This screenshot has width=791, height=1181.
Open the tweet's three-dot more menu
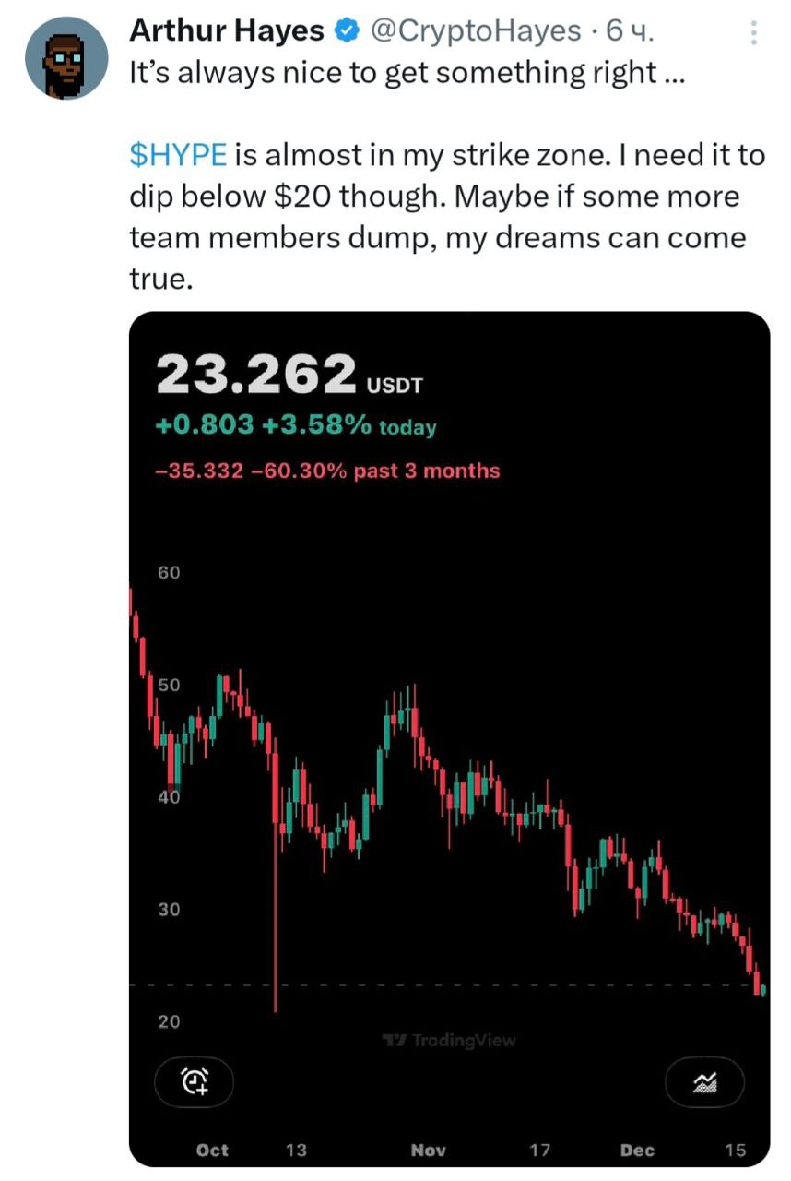click(x=753, y=35)
